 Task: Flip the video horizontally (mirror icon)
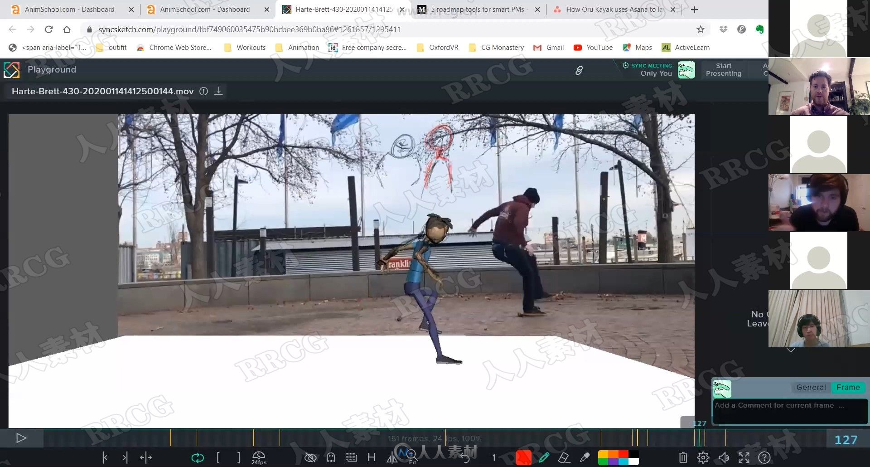(x=392, y=458)
